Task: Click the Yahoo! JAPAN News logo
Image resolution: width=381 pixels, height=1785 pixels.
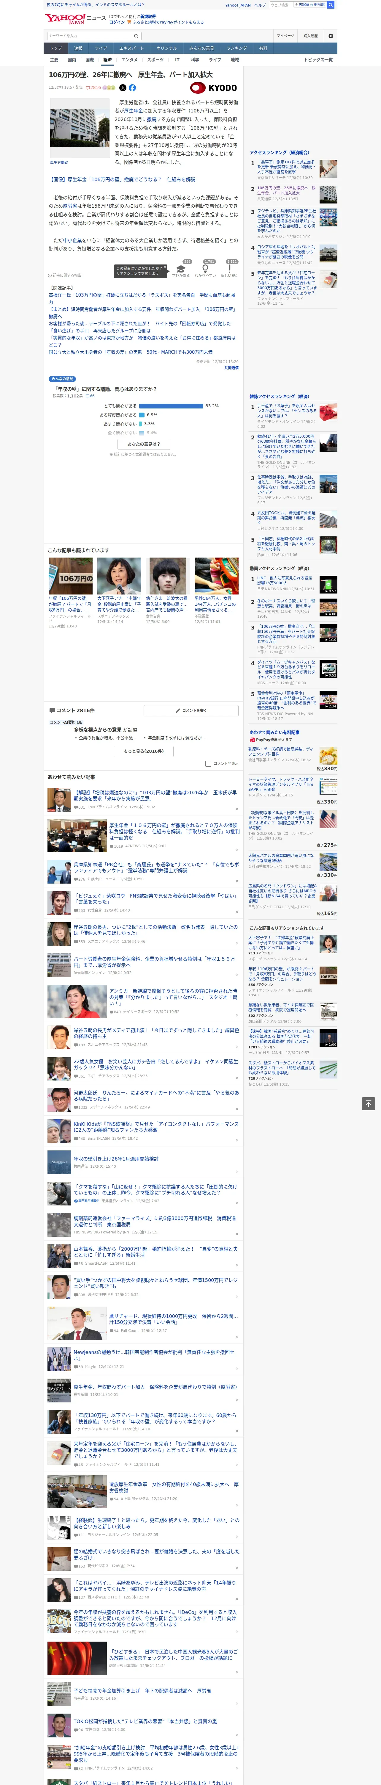Action: 75,19
